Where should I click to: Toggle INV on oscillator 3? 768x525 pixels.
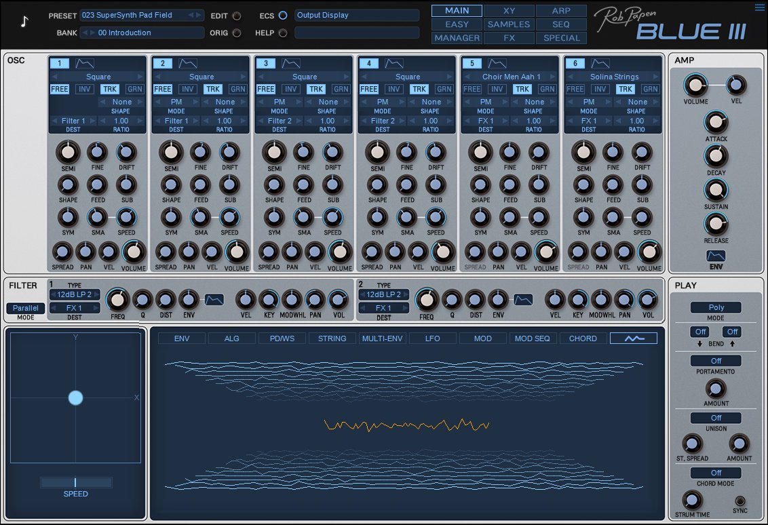(290, 89)
